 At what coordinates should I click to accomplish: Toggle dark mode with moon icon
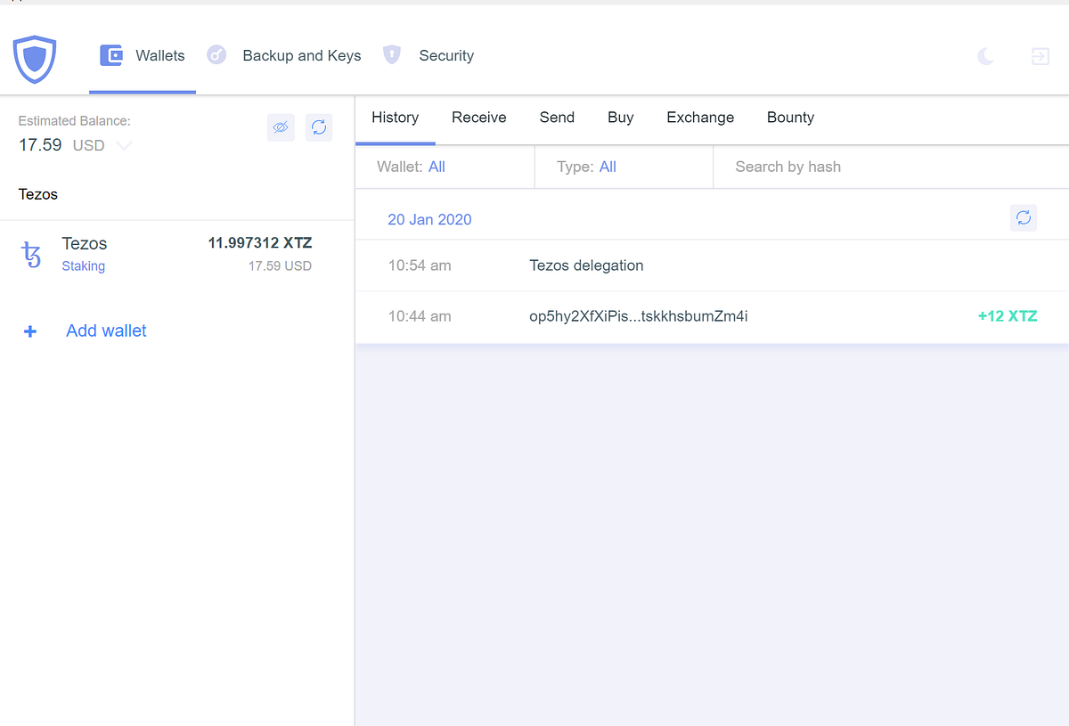(x=985, y=56)
